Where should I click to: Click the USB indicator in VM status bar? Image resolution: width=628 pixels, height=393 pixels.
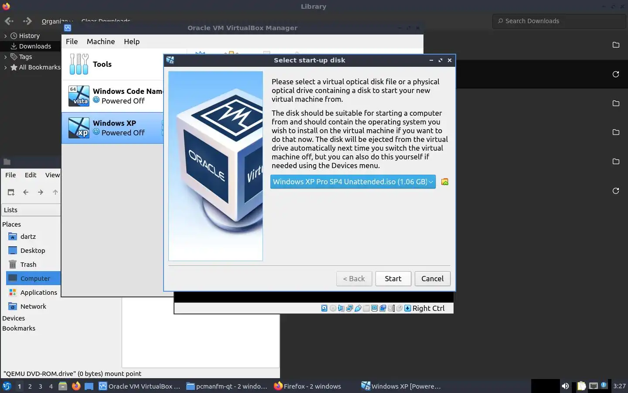pos(358,308)
